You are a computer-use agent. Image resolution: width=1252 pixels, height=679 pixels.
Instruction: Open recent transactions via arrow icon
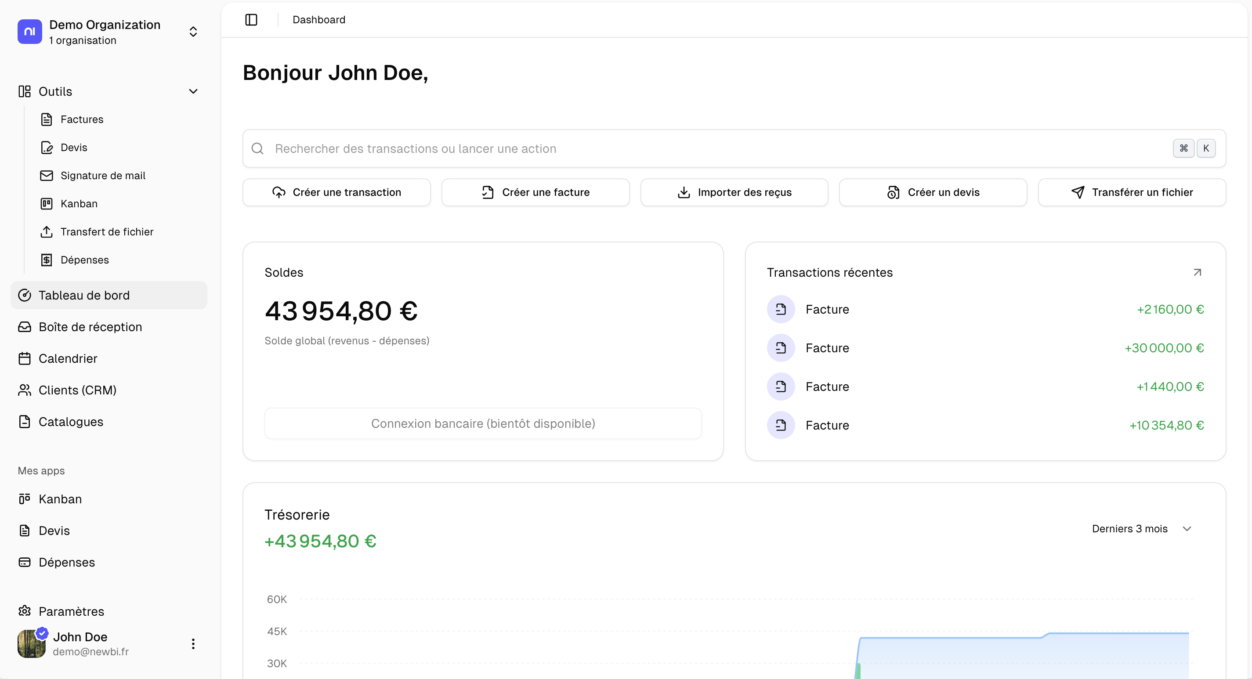(x=1197, y=273)
